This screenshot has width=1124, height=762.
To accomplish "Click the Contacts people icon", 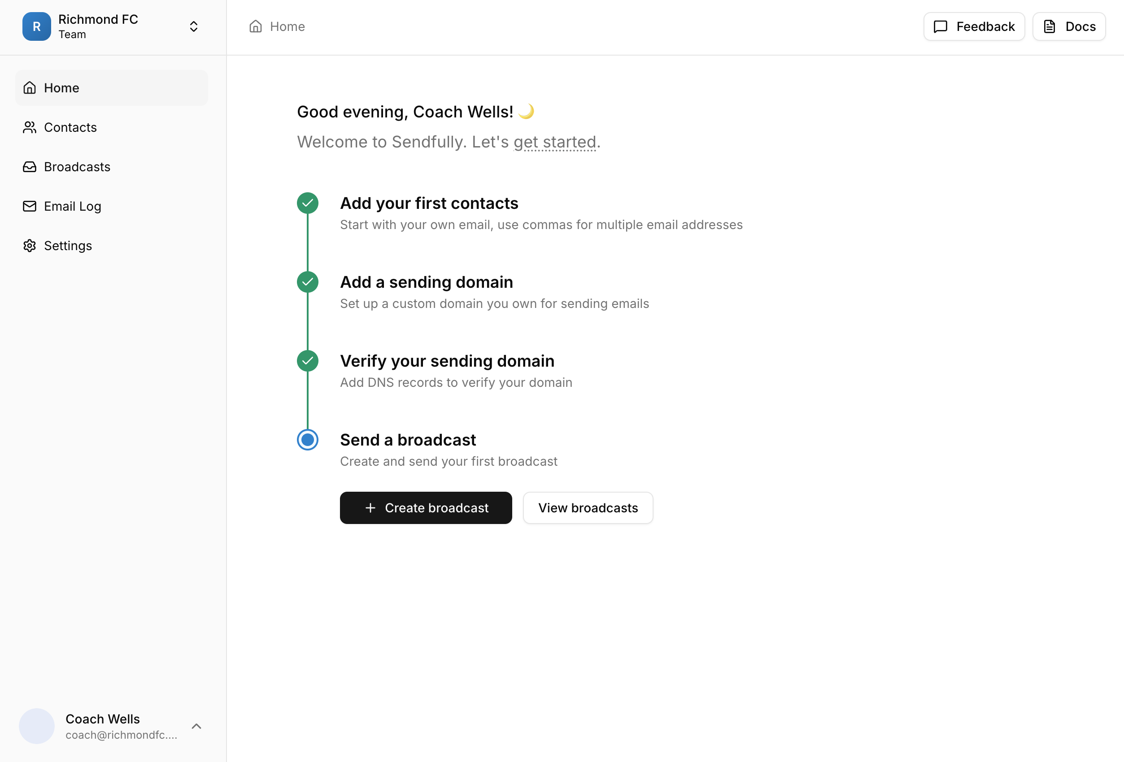I will click(30, 127).
